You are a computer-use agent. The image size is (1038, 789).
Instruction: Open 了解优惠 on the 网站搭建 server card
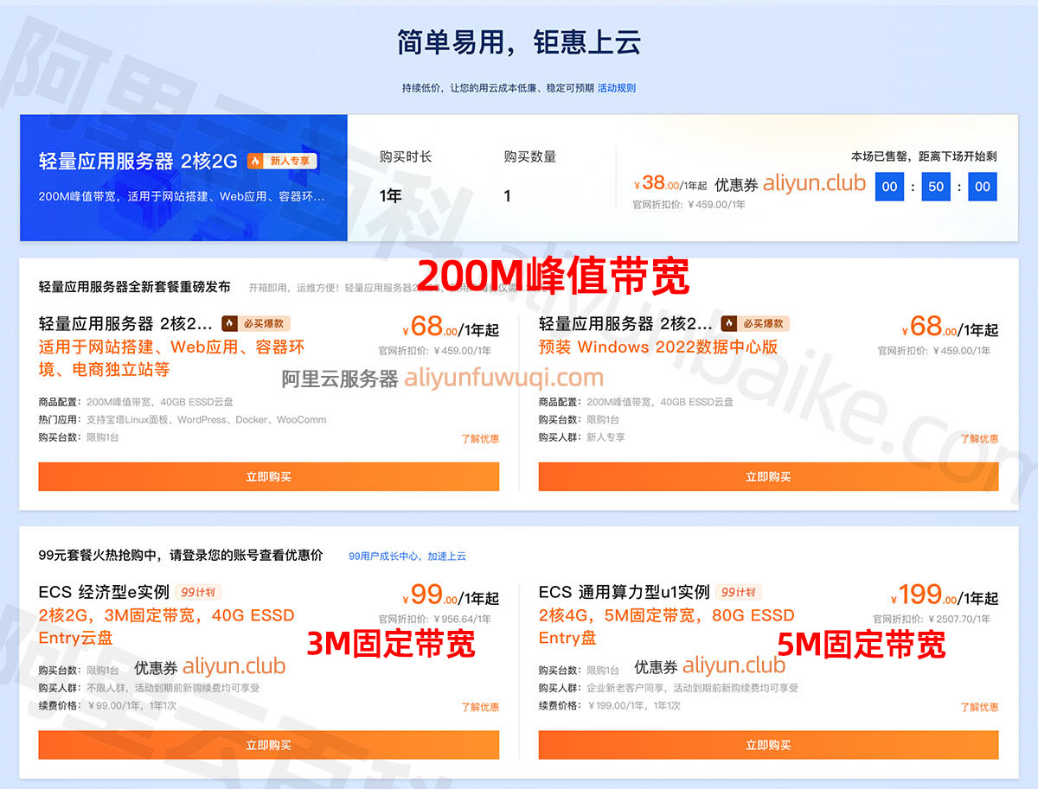[x=479, y=439]
